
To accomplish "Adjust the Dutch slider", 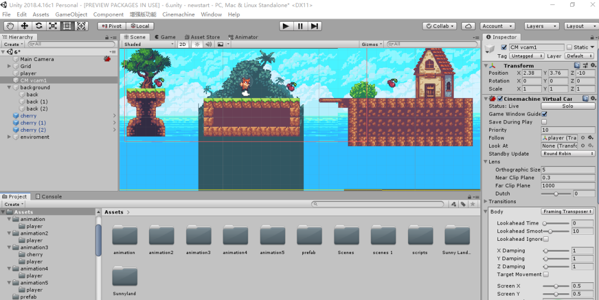I will coord(555,194).
